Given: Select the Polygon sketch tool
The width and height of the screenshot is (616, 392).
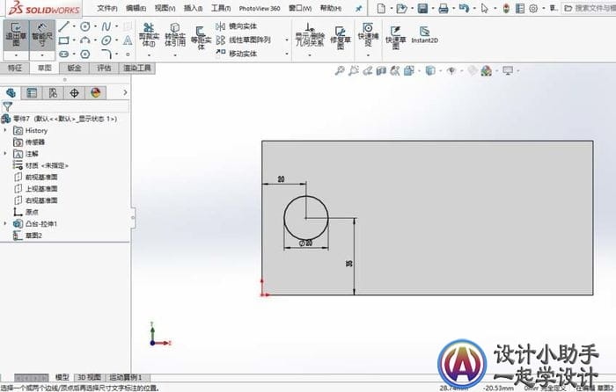Looking at the screenshot, I should [84, 54].
